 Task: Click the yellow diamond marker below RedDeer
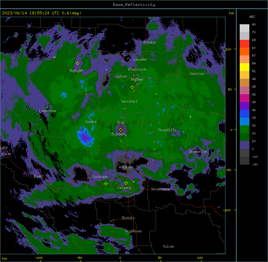pos(132,87)
